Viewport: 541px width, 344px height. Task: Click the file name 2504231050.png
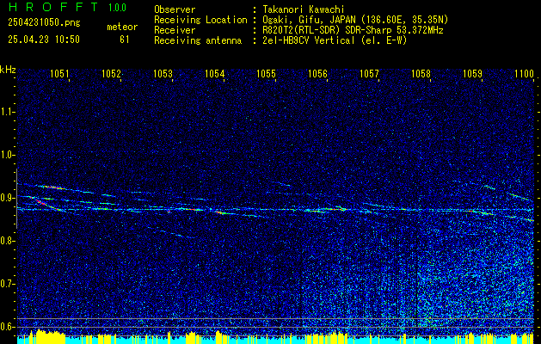[x=44, y=23]
